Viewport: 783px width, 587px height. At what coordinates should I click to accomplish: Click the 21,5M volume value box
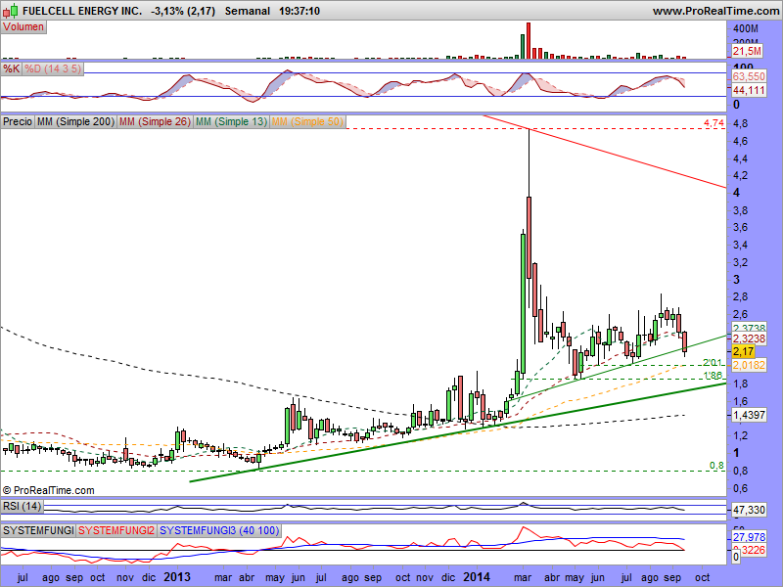(748, 51)
